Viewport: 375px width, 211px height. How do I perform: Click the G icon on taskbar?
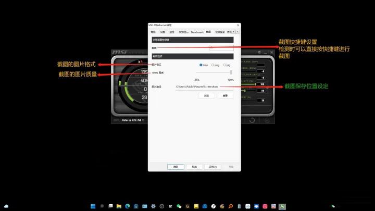coord(187,206)
